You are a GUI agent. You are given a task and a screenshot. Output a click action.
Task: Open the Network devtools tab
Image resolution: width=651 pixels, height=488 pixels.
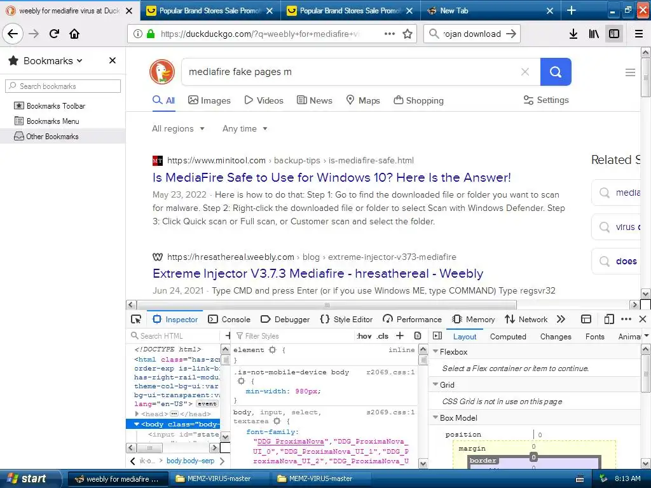526,319
